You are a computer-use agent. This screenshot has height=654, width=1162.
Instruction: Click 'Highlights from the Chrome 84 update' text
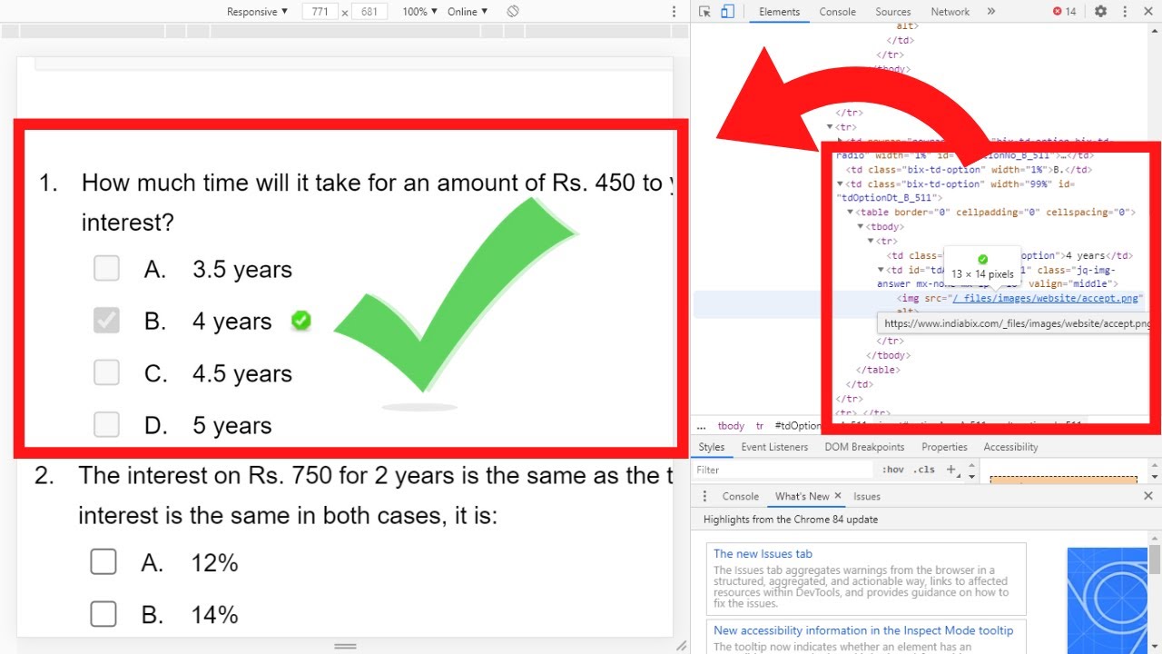pyautogui.click(x=791, y=520)
